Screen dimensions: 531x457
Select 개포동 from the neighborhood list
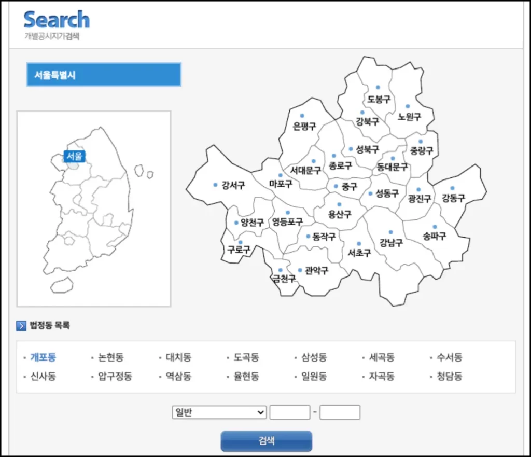click(43, 357)
